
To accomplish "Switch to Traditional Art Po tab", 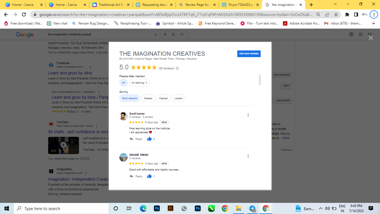I will [110, 5].
